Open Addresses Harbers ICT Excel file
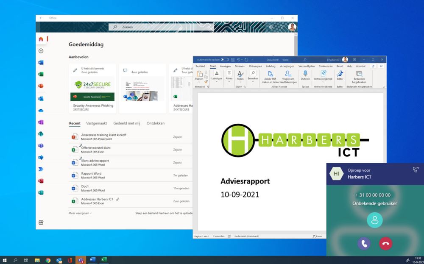424x264 pixels. click(x=131, y=201)
